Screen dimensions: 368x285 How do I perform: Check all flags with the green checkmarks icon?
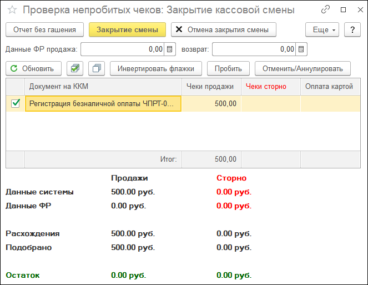(75, 68)
